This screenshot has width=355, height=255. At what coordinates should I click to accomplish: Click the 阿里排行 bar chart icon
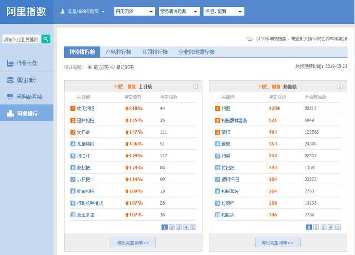tap(11, 113)
